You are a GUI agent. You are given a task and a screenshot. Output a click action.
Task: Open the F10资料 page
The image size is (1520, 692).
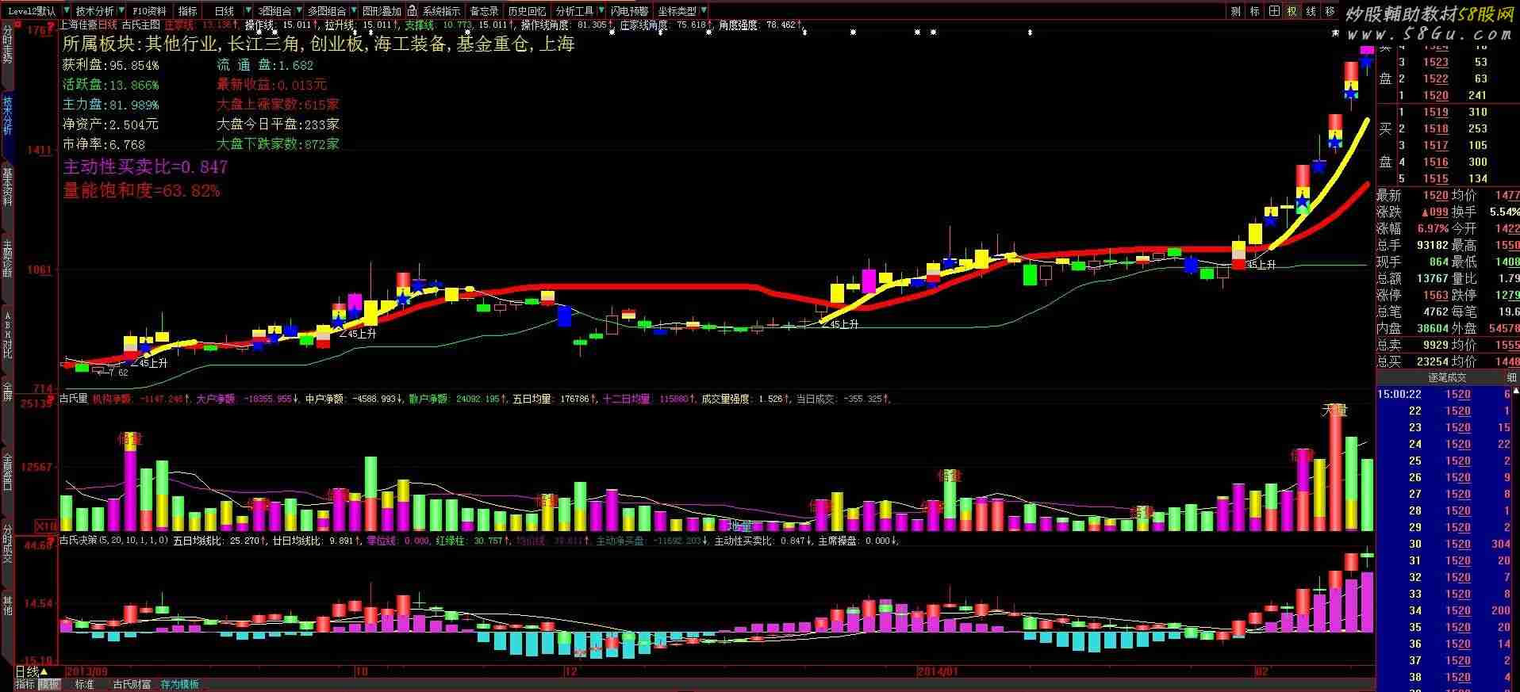point(149,11)
